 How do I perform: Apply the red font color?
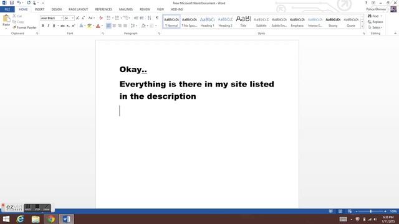point(98,26)
